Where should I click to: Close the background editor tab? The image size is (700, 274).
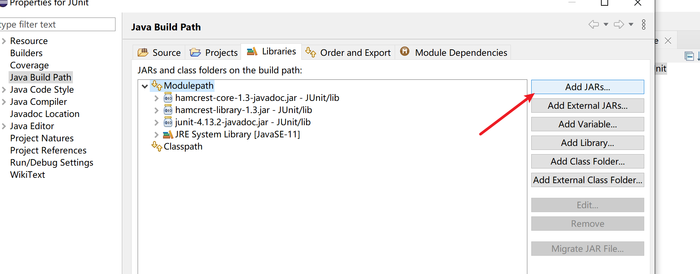[x=668, y=40]
